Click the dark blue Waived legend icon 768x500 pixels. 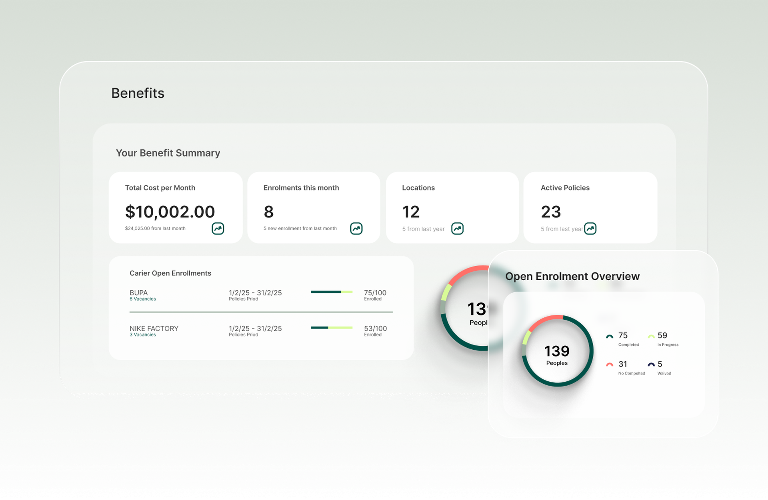pyautogui.click(x=651, y=365)
